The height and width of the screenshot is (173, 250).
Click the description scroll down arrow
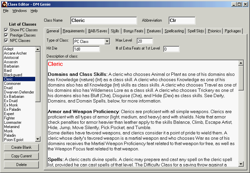[241, 164]
